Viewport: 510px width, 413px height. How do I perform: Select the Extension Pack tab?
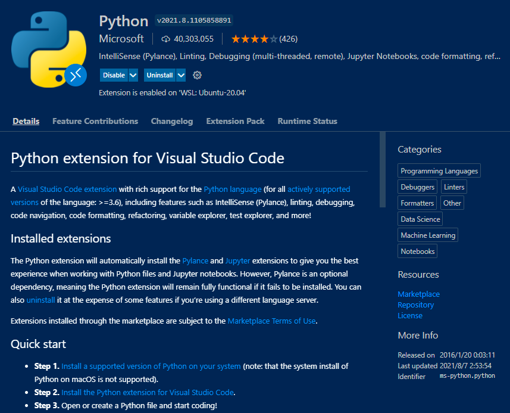tap(235, 121)
